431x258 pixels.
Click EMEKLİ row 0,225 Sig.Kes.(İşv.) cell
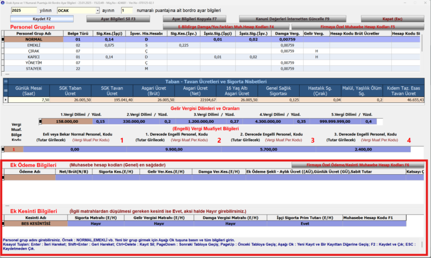coord(184,45)
